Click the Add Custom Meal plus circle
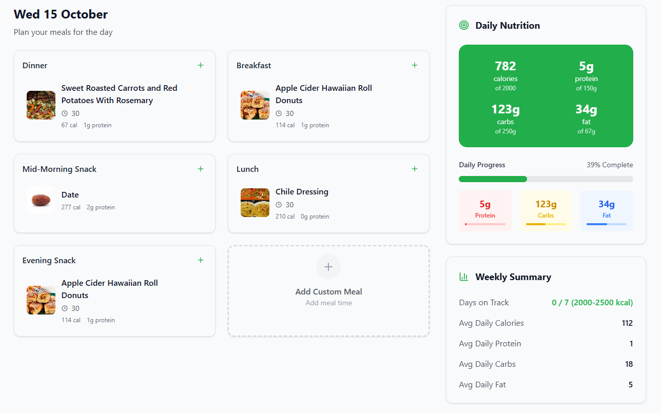661x413 pixels. coord(328,267)
